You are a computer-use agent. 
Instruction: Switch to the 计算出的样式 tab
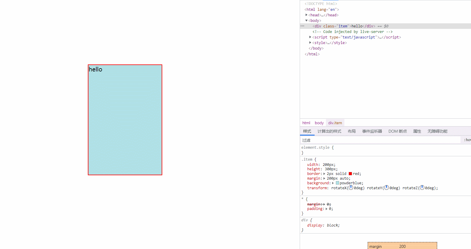coord(329,131)
